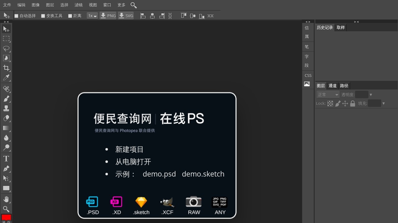Expand the narrow side panel with <> arrows

click(x=308, y=22)
